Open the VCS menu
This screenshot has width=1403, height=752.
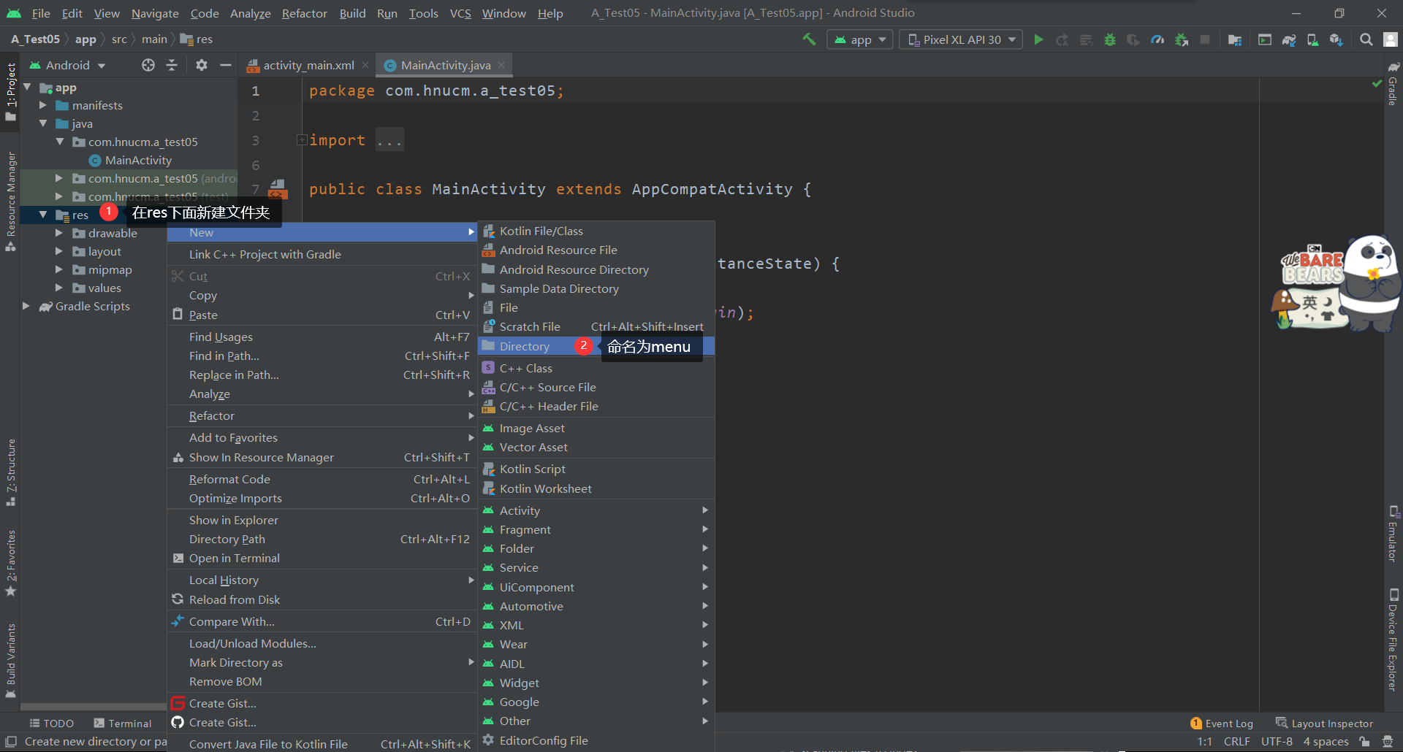pos(460,13)
